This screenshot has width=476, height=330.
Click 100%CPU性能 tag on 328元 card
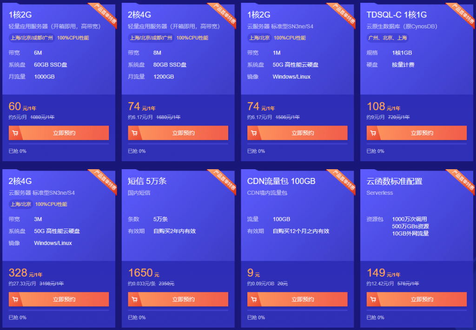pos(51,204)
